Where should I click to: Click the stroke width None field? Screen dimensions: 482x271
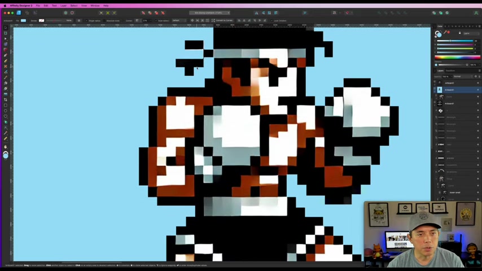69,21
